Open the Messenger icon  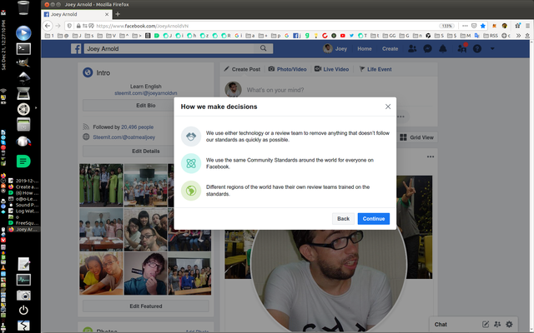point(427,48)
